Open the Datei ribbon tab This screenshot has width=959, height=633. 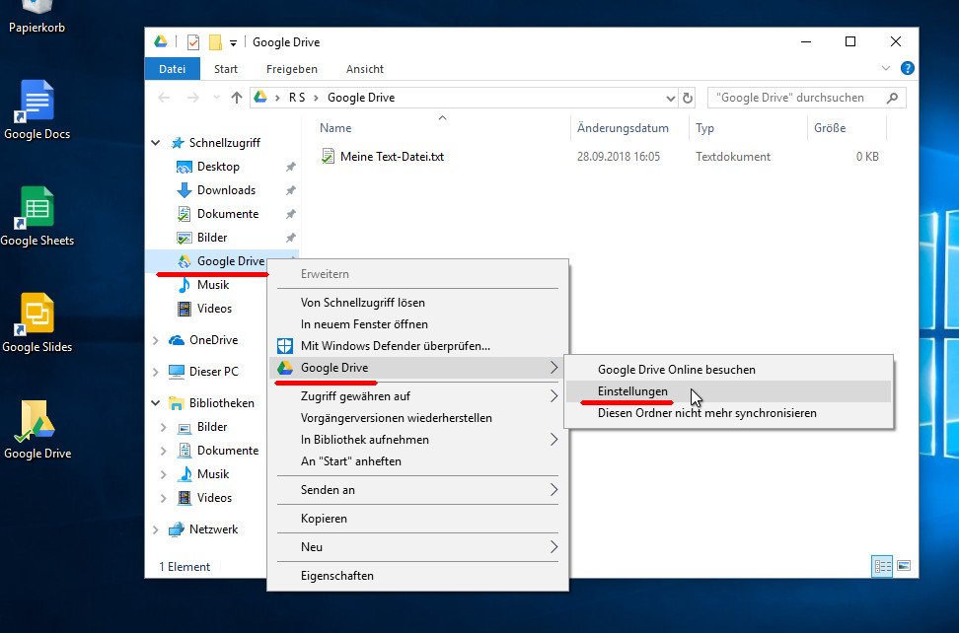point(172,69)
